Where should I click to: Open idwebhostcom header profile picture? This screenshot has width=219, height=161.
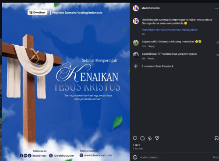[x=136, y=8]
